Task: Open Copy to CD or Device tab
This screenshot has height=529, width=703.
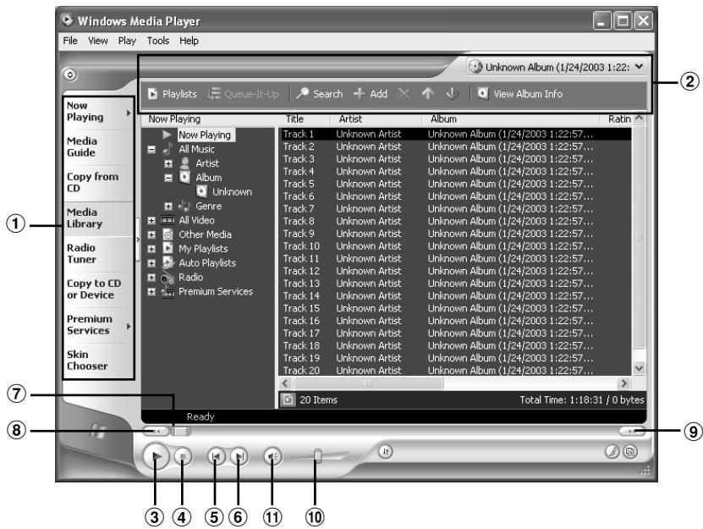Action: [x=98, y=289]
